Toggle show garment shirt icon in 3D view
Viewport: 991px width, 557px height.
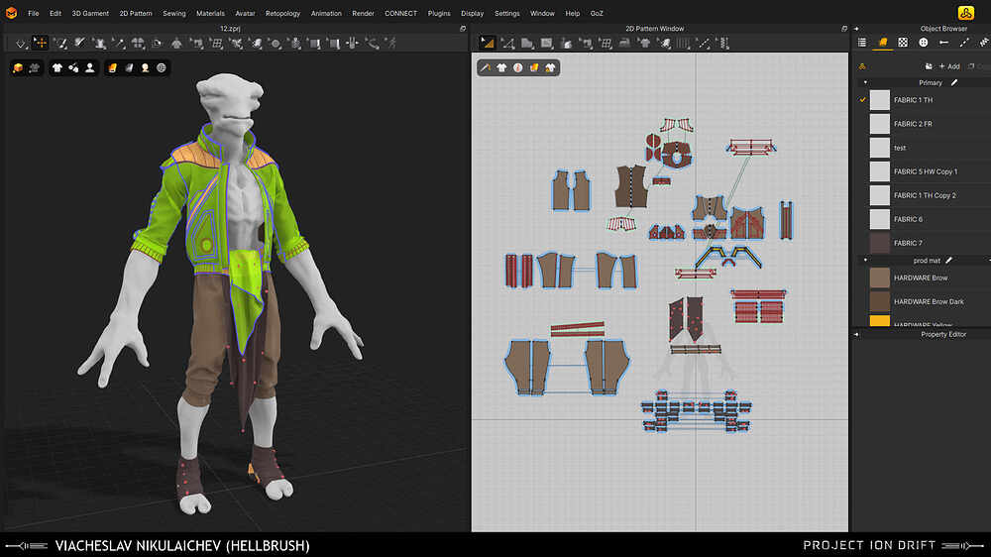click(56, 67)
